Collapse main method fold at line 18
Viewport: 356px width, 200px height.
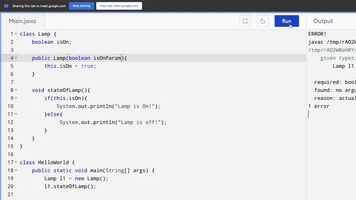coord(16,170)
